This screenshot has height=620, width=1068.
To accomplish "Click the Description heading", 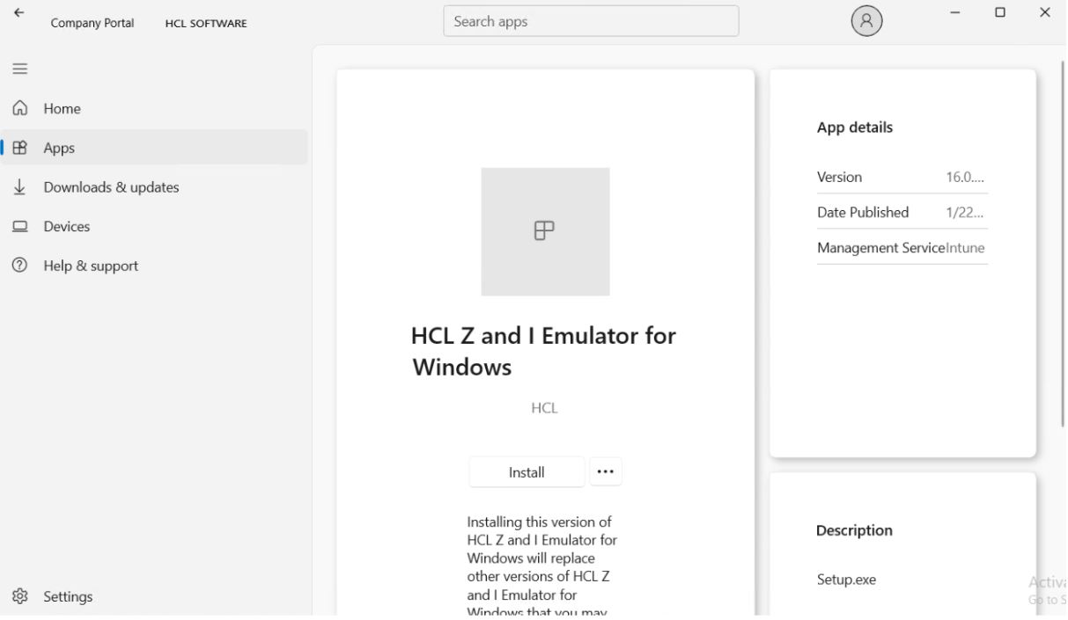I will point(854,530).
